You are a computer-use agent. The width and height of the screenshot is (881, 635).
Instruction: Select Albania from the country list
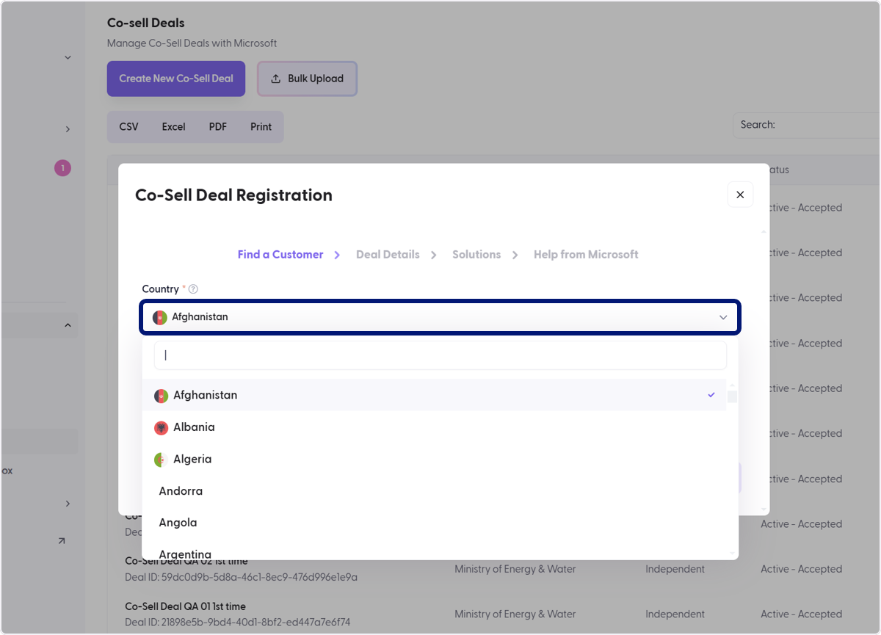coord(435,427)
